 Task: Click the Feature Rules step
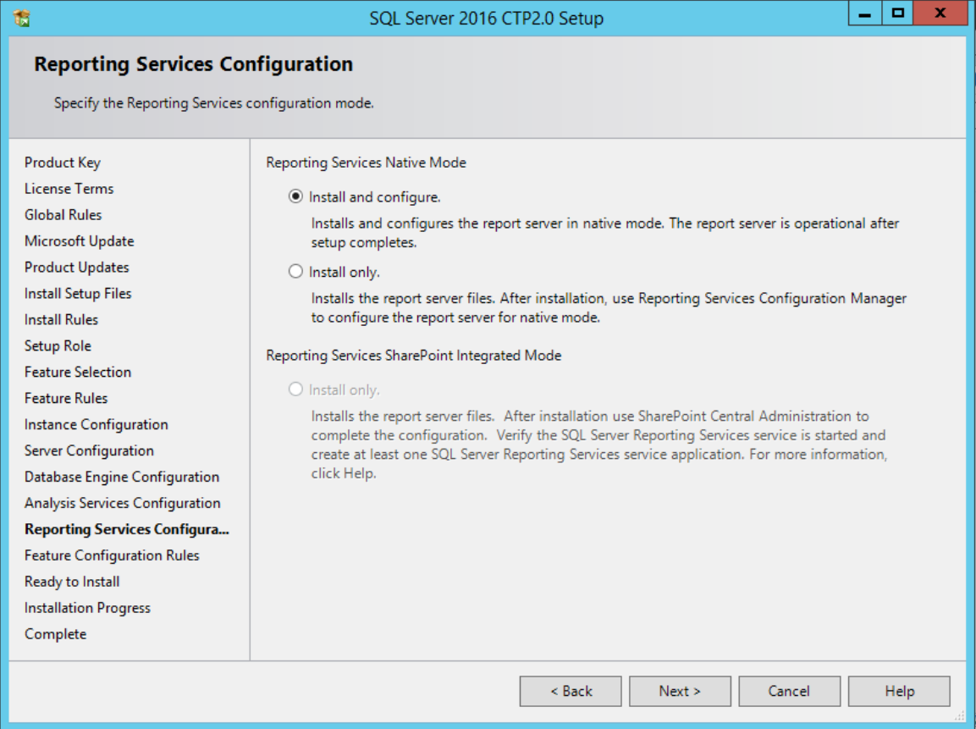click(x=66, y=398)
